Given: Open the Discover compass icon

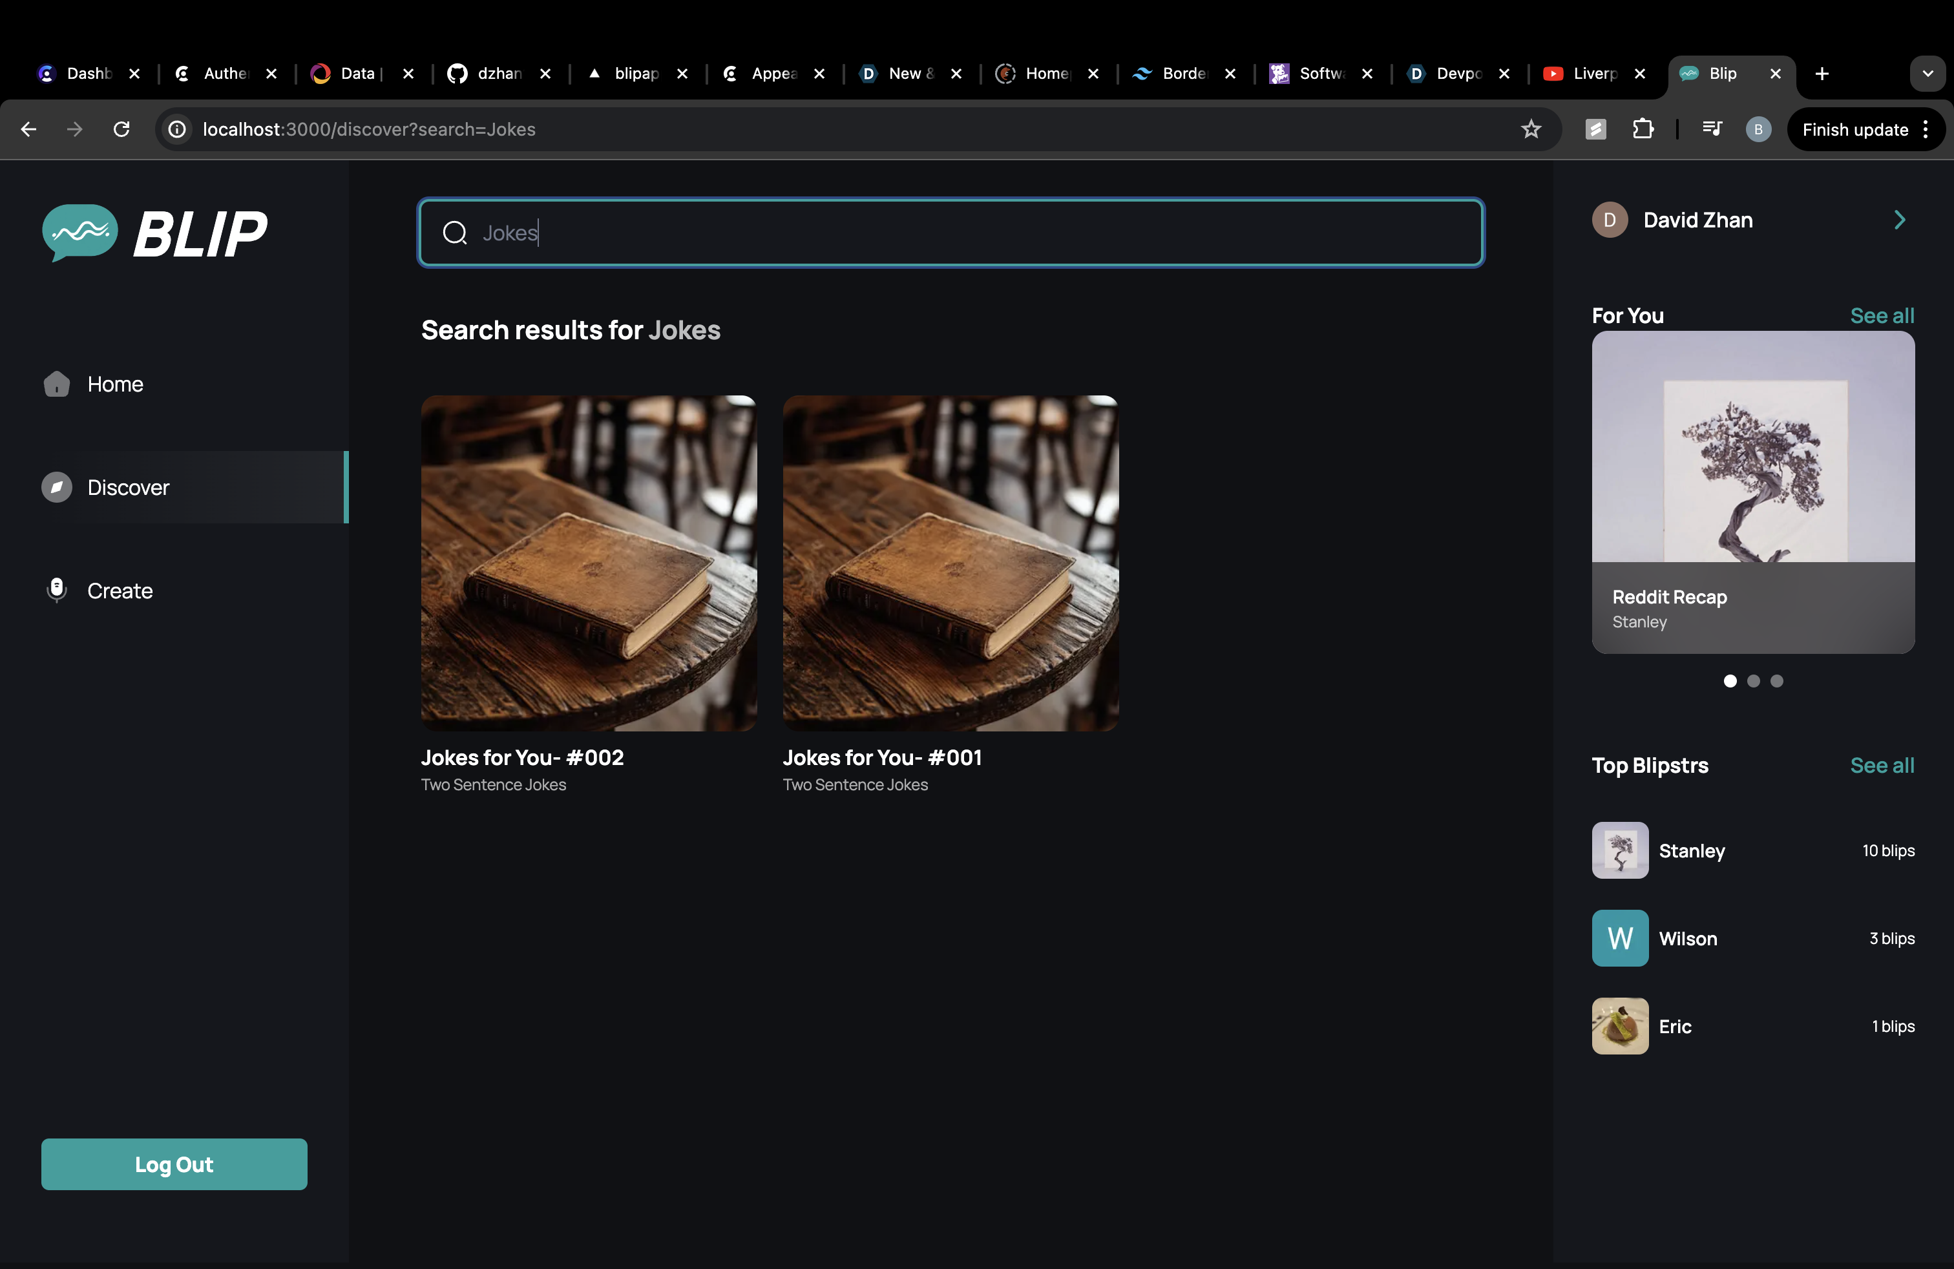Looking at the screenshot, I should tap(56, 487).
